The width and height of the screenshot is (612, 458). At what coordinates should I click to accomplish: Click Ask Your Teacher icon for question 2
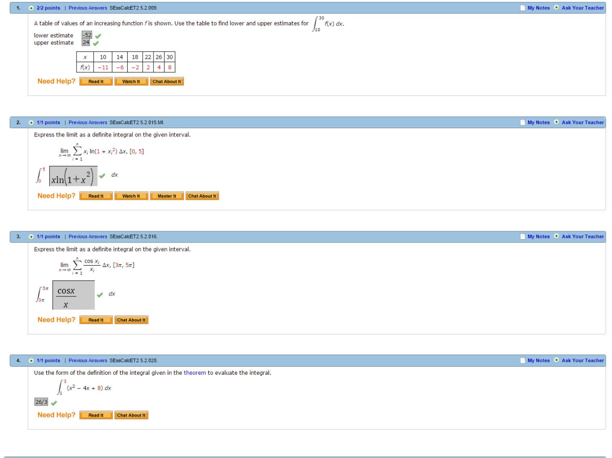coord(557,122)
